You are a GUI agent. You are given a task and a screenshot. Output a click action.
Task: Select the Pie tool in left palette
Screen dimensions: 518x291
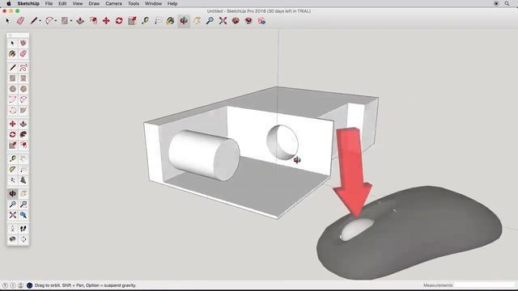click(23, 110)
